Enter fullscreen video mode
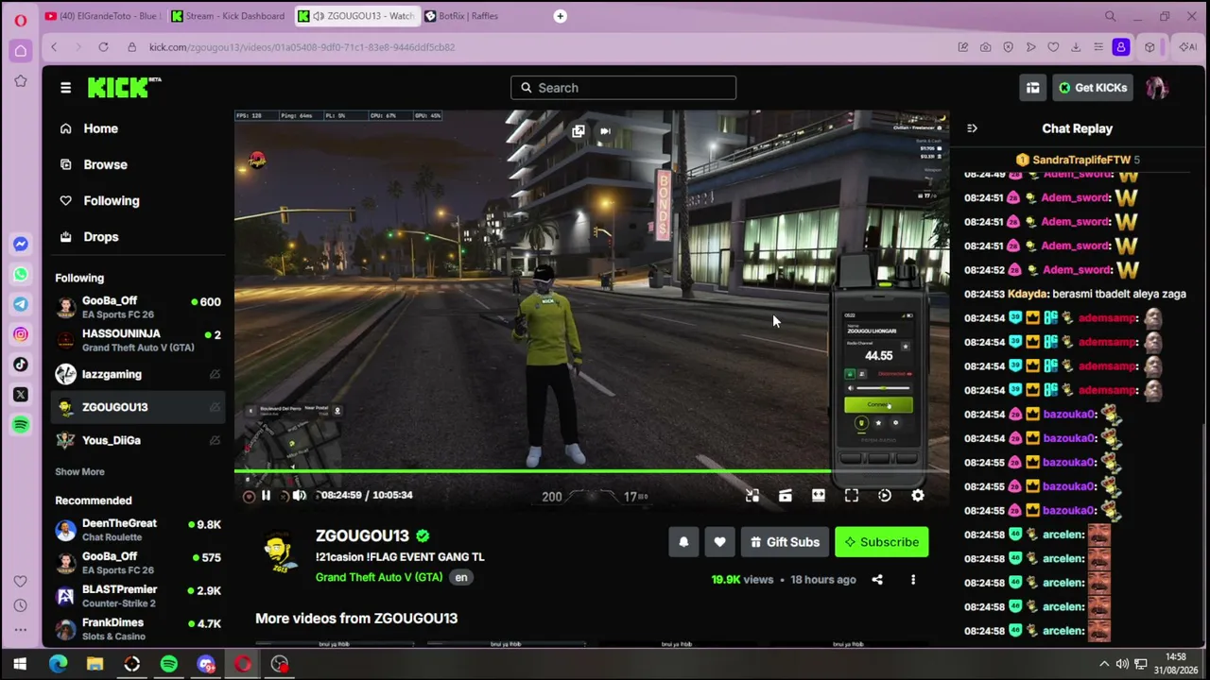The width and height of the screenshot is (1210, 680). click(x=852, y=495)
